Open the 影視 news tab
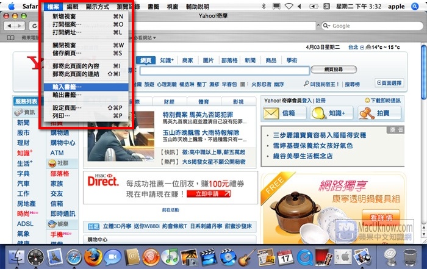Image resolution: width=427 pixels, height=269 pixels. pos(239,101)
